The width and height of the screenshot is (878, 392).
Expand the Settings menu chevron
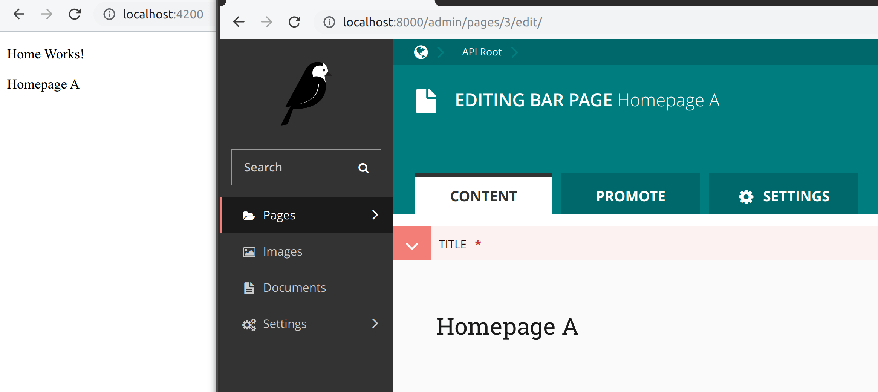tap(375, 323)
